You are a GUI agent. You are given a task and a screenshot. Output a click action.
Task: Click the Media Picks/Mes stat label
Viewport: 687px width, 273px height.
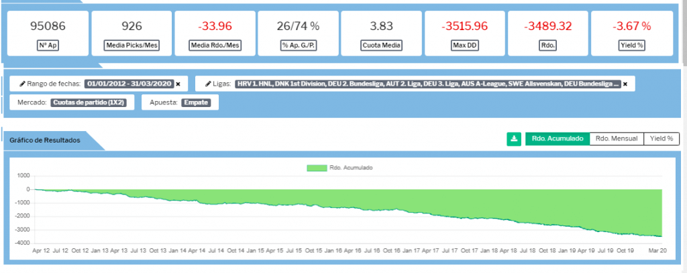(x=131, y=46)
